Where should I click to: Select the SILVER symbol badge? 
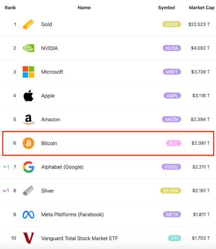click(x=171, y=191)
